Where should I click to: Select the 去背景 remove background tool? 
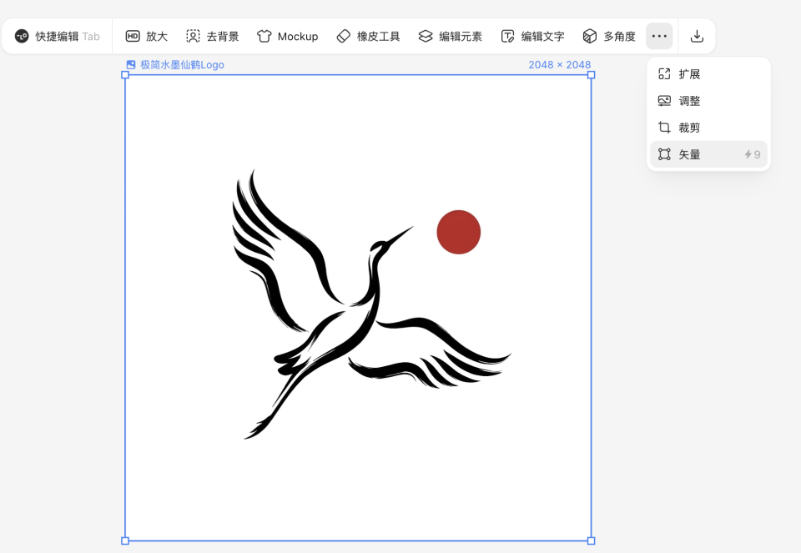pyautogui.click(x=213, y=36)
